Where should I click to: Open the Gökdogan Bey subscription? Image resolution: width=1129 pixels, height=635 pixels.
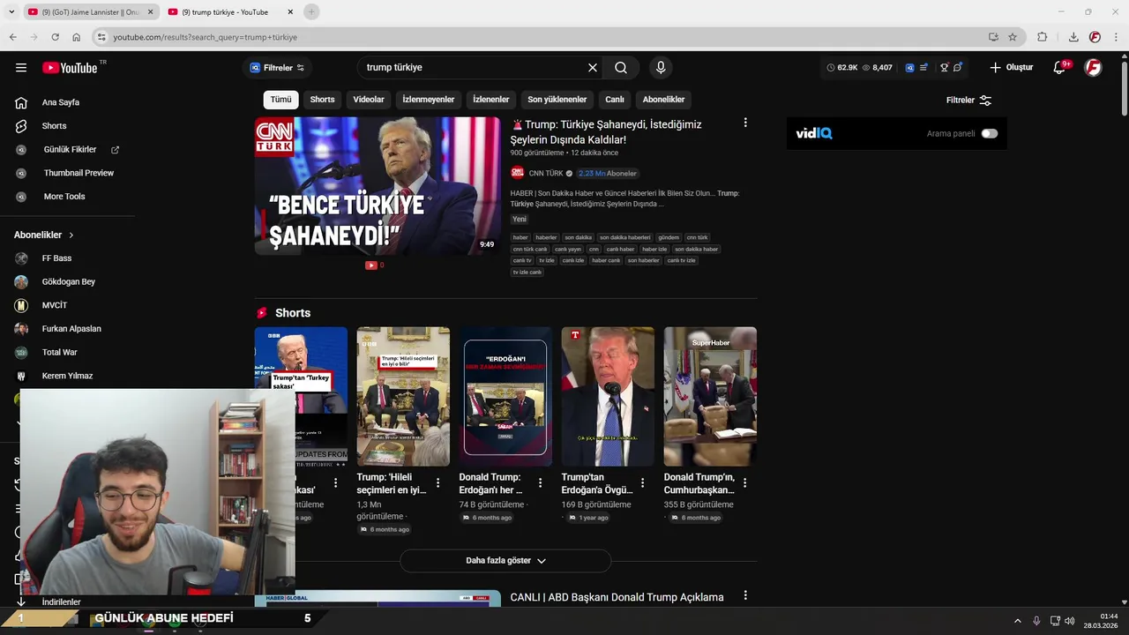coord(68,282)
